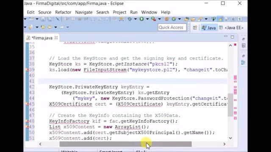The image size is (271, 152).
Task: Open the Navigate menu
Action: click(84, 12)
